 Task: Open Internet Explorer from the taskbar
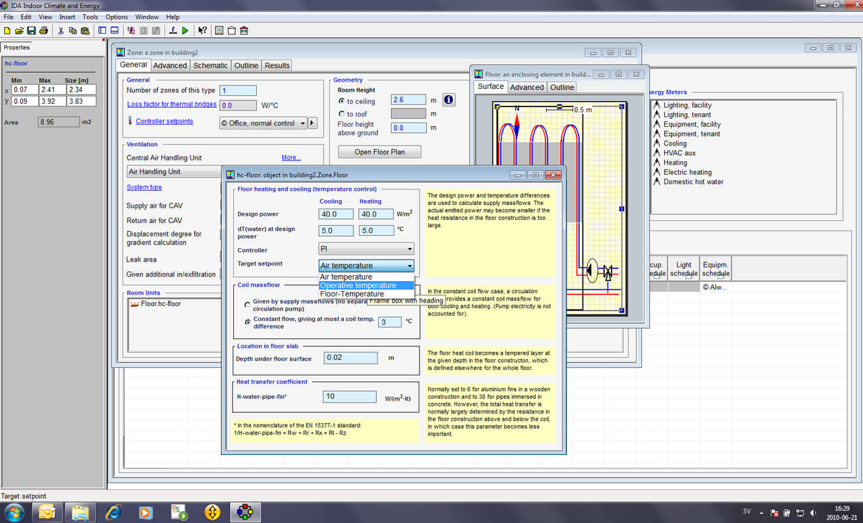[x=113, y=512]
